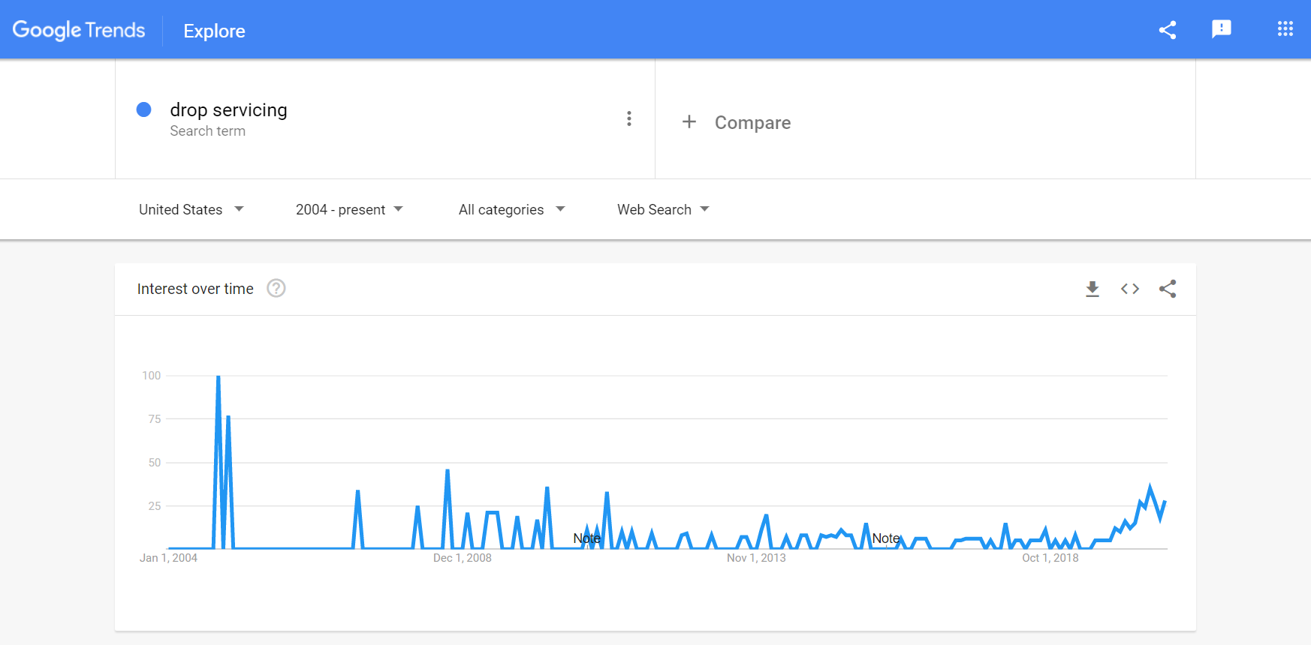The image size is (1311, 645).
Task: Expand the All categories dropdown
Action: (512, 209)
